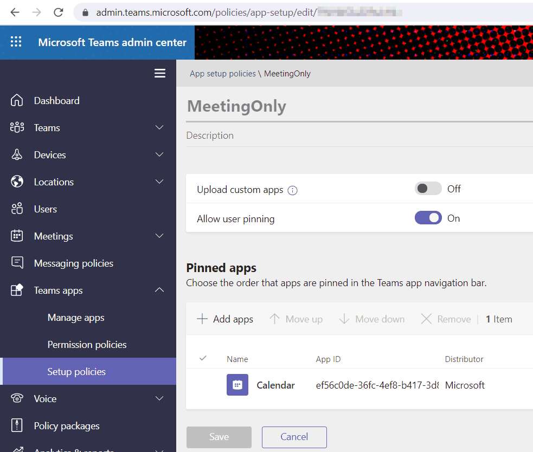Click the Save button

click(219, 437)
